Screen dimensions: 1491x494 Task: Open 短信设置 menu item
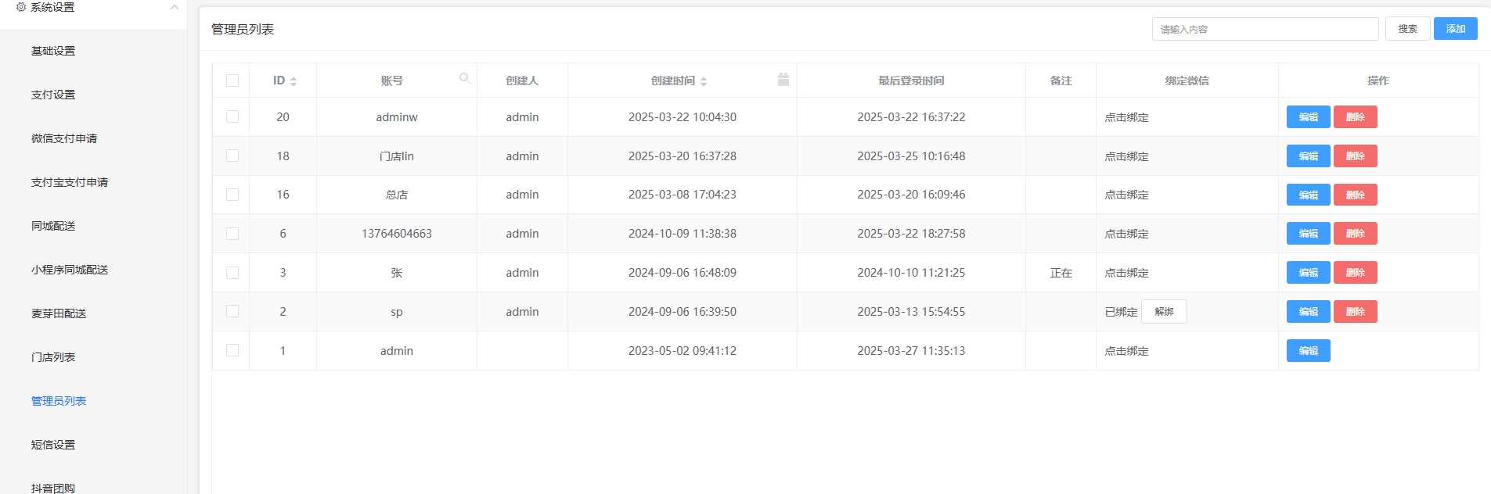tap(53, 445)
